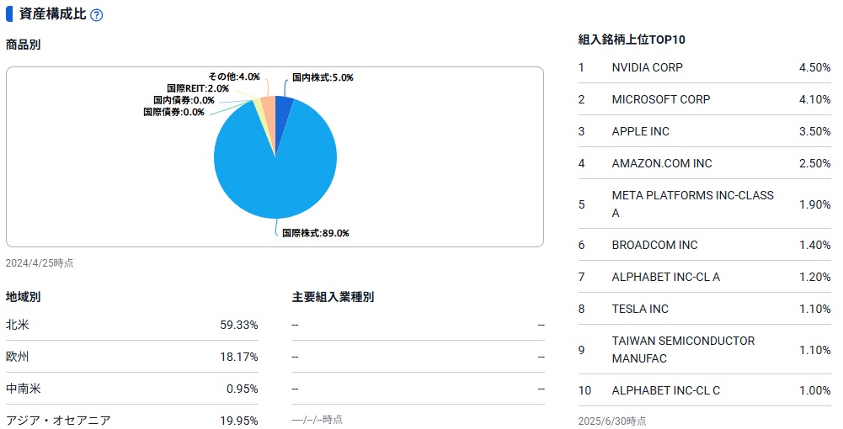Screen dimensions: 843x429
Task: Click the help icon beside 資産構成比
Action: pos(96,16)
